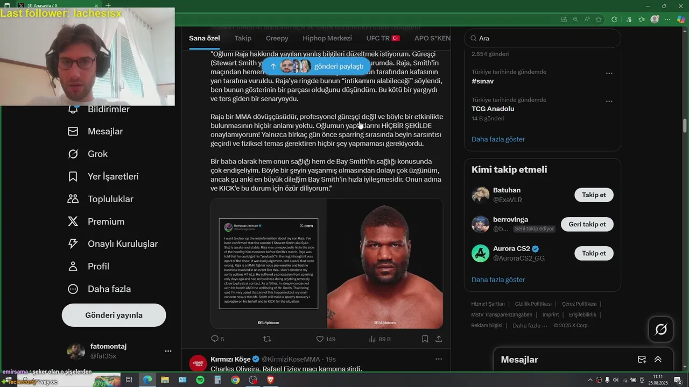Switch to Takip tab
The image size is (689, 387).
[x=243, y=38]
